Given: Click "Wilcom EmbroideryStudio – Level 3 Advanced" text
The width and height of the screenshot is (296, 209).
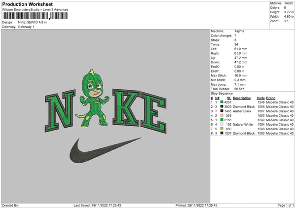Looking at the screenshot, I should (35, 10).
